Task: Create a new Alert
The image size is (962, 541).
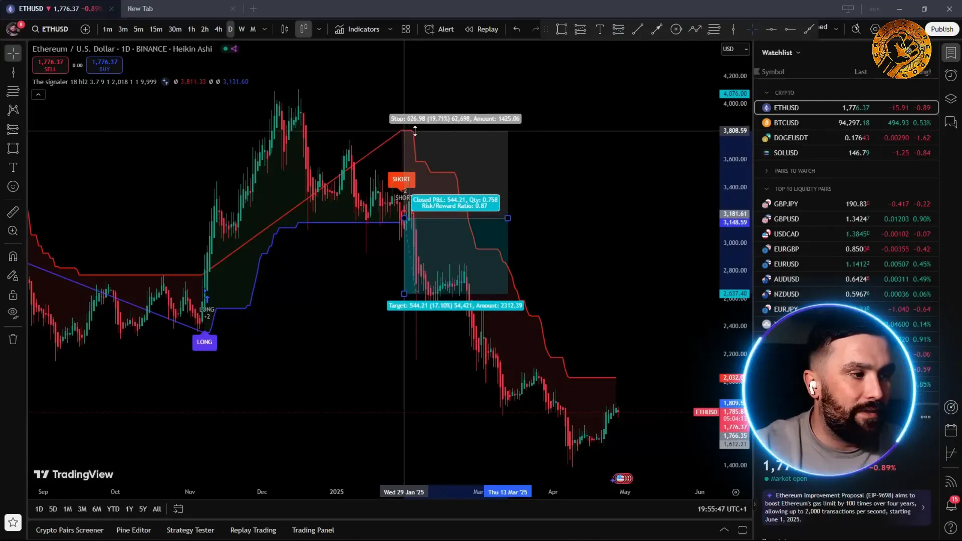Action: coord(439,29)
